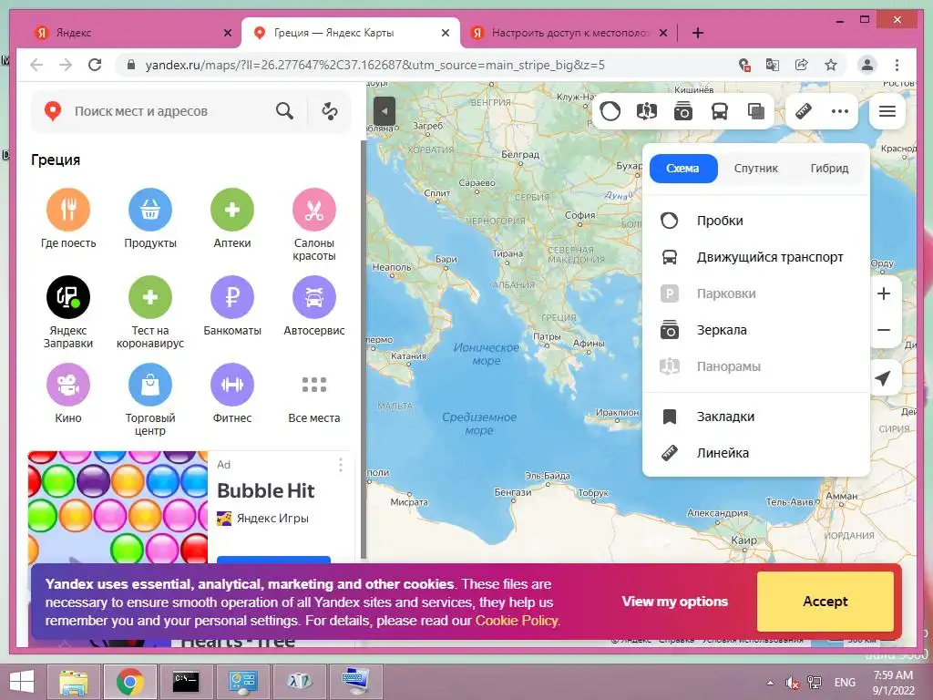Open the 'Торговый центр' category
This screenshot has height=700, width=933.
pos(150,399)
